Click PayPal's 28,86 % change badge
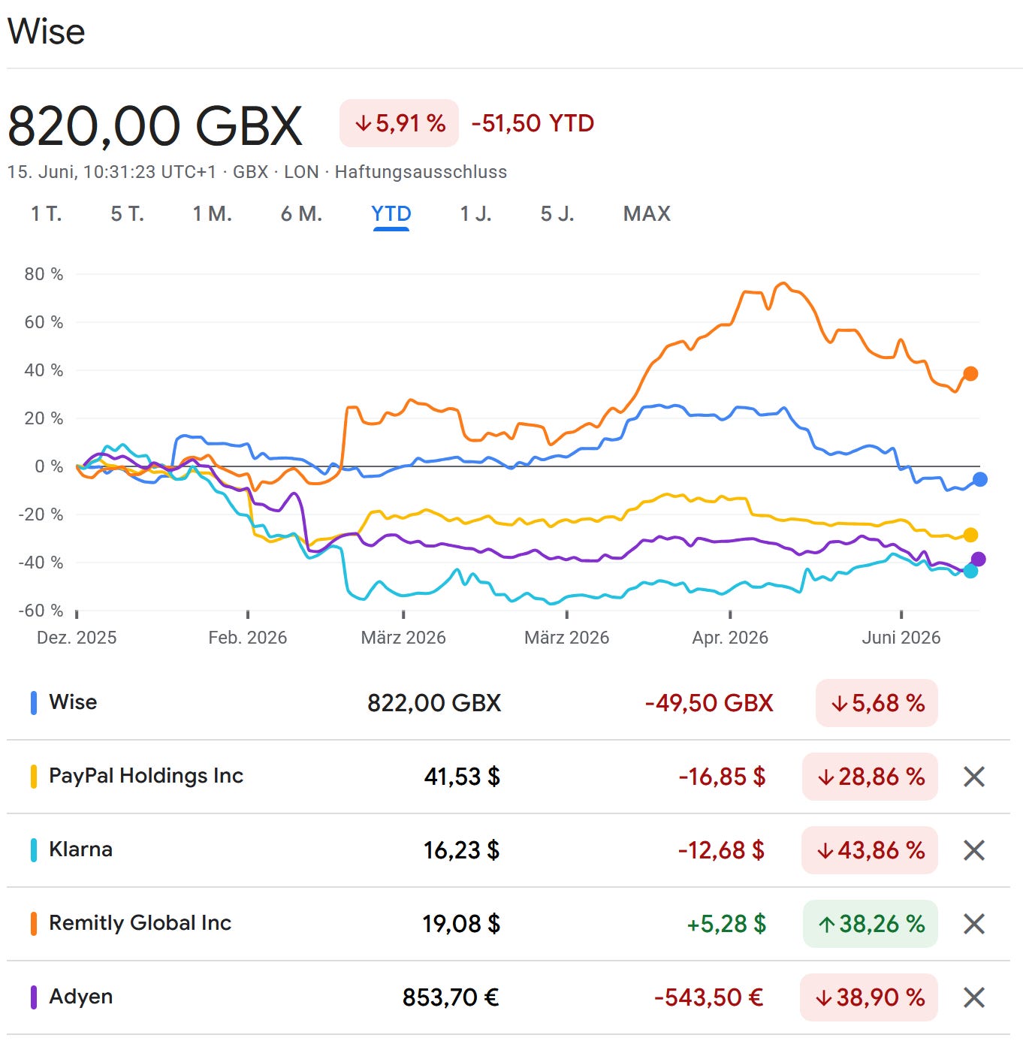 click(x=870, y=777)
